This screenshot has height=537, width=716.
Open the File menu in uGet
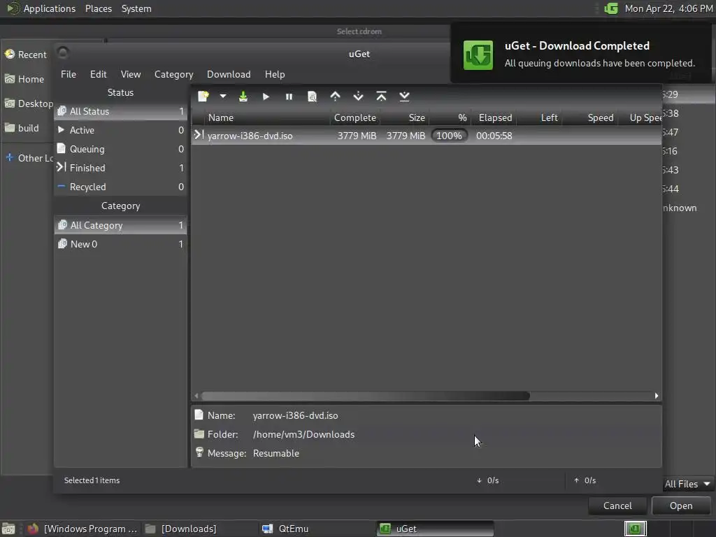pos(69,74)
